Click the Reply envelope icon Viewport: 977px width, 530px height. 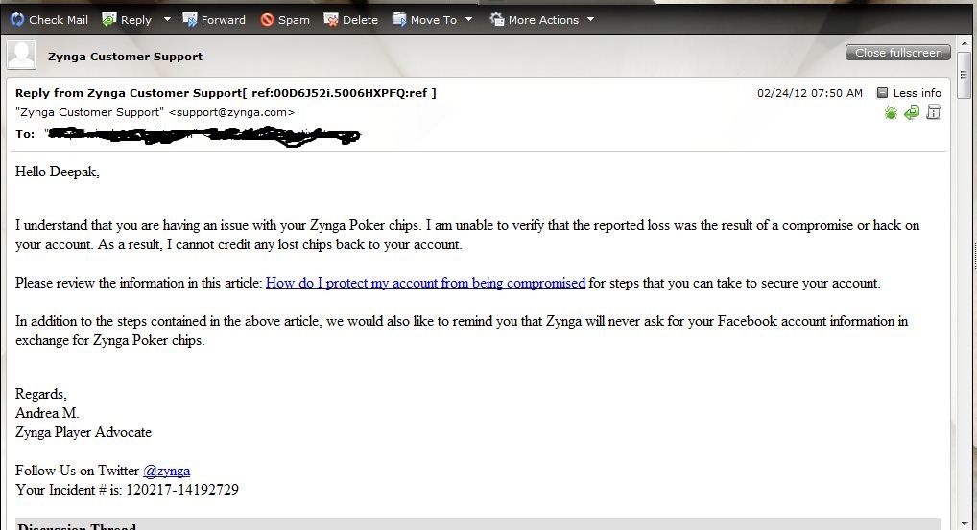click(x=109, y=20)
